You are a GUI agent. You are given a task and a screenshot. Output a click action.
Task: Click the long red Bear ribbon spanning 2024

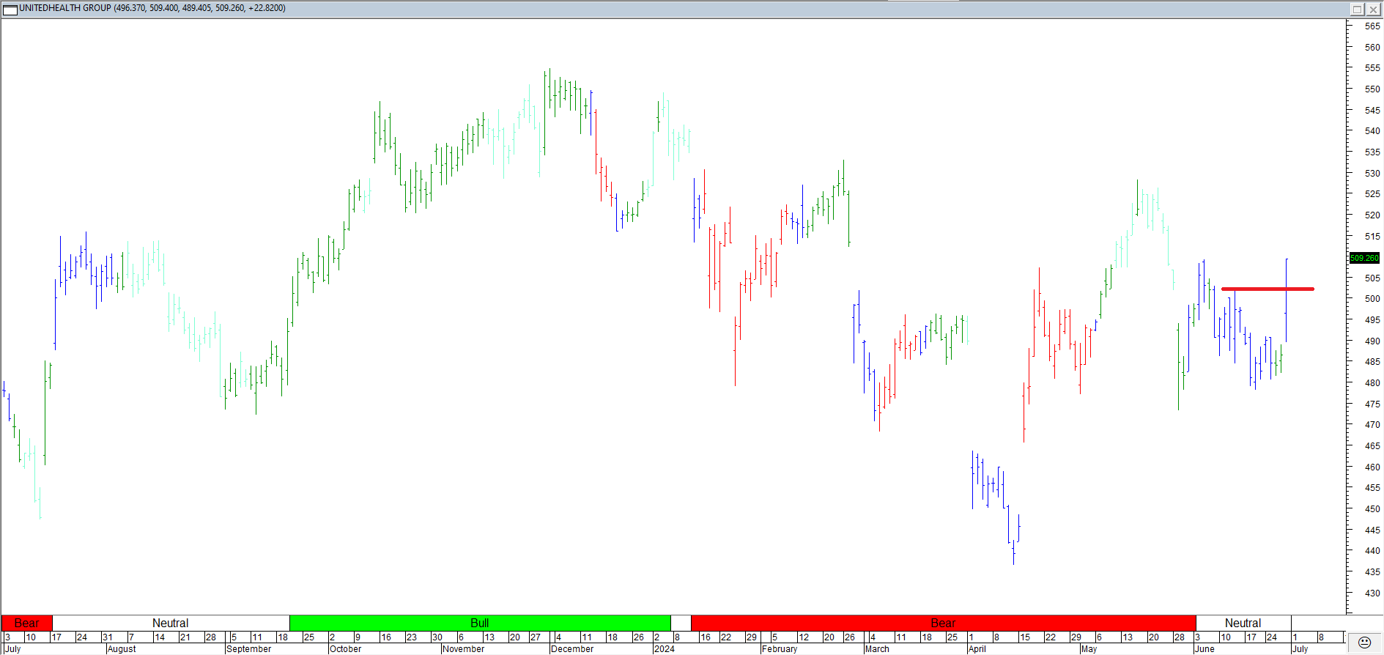[943, 623]
